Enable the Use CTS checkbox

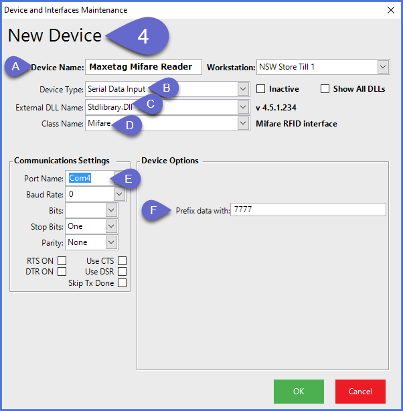[x=122, y=261]
